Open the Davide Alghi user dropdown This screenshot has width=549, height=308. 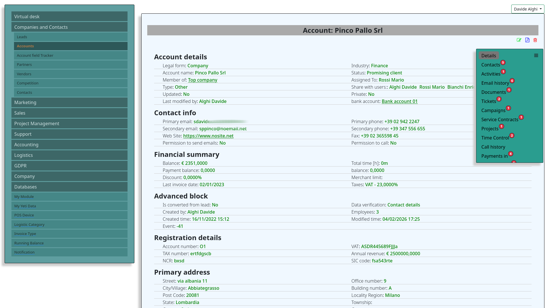(x=528, y=9)
